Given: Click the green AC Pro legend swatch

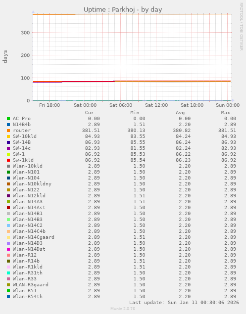Looking at the screenshot, I should [x=8, y=119].
